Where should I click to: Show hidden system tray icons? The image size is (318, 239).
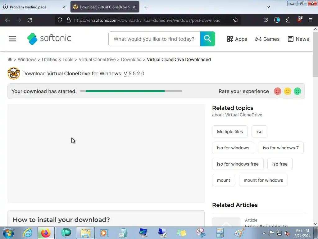tap(264, 233)
